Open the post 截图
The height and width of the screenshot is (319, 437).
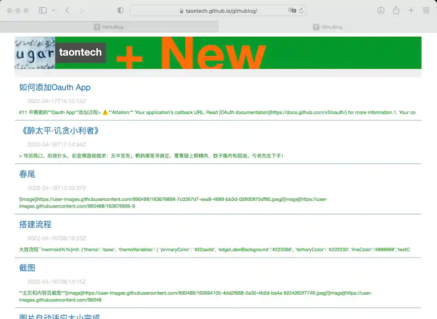point(27,268)
